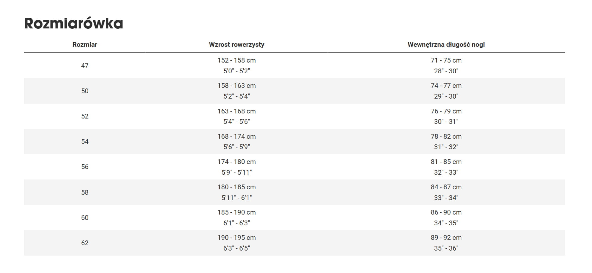This screenshot has height=273, width=592.
Task: Select the 168 - 174 cm height cell
Action: tap(236, 136)
